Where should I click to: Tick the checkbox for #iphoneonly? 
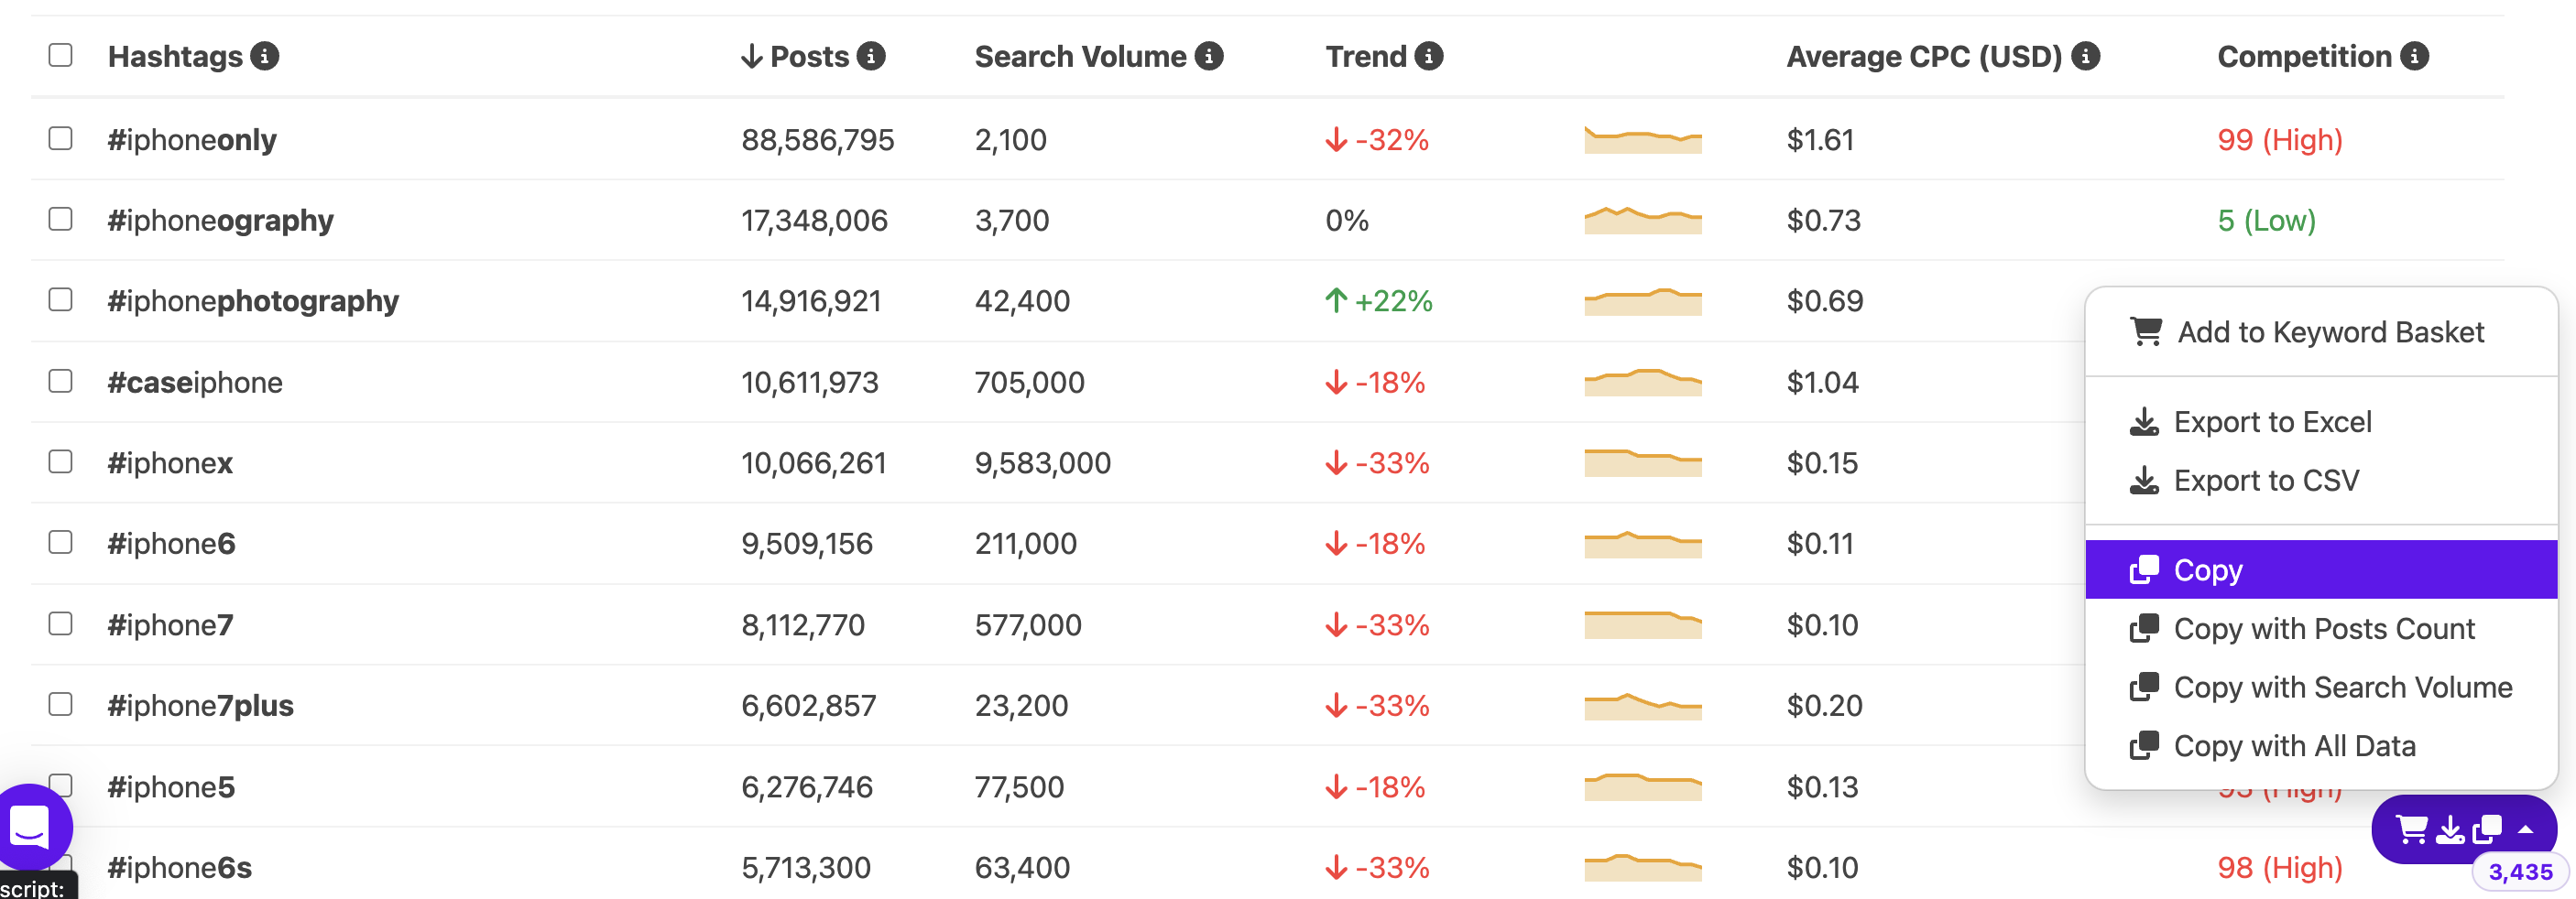pos(61,138)
